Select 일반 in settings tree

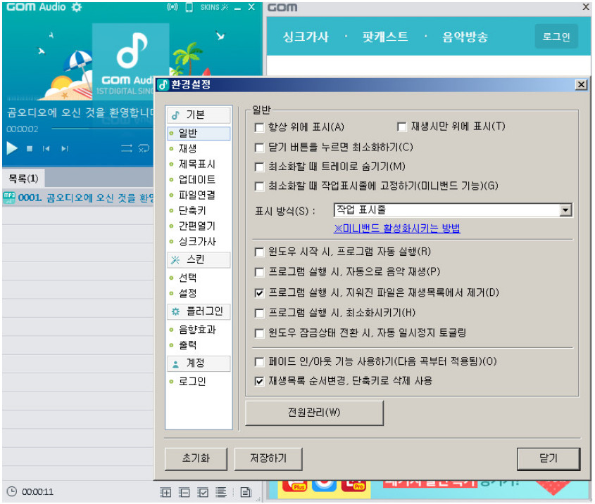[x=199, y=133]
